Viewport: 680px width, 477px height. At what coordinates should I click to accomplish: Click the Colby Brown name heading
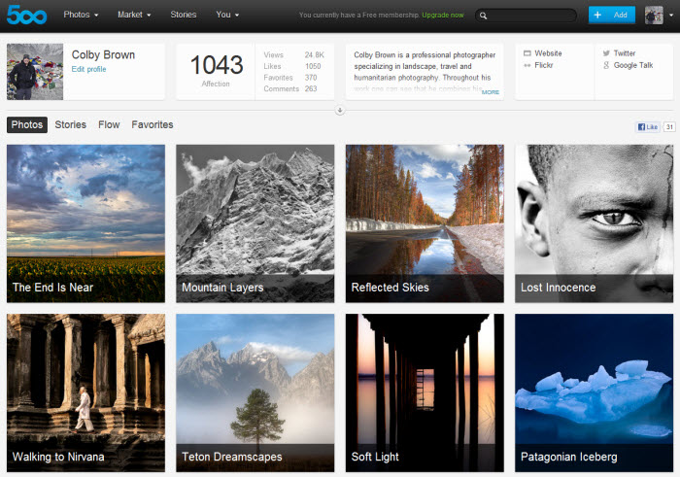click(103, 55)
